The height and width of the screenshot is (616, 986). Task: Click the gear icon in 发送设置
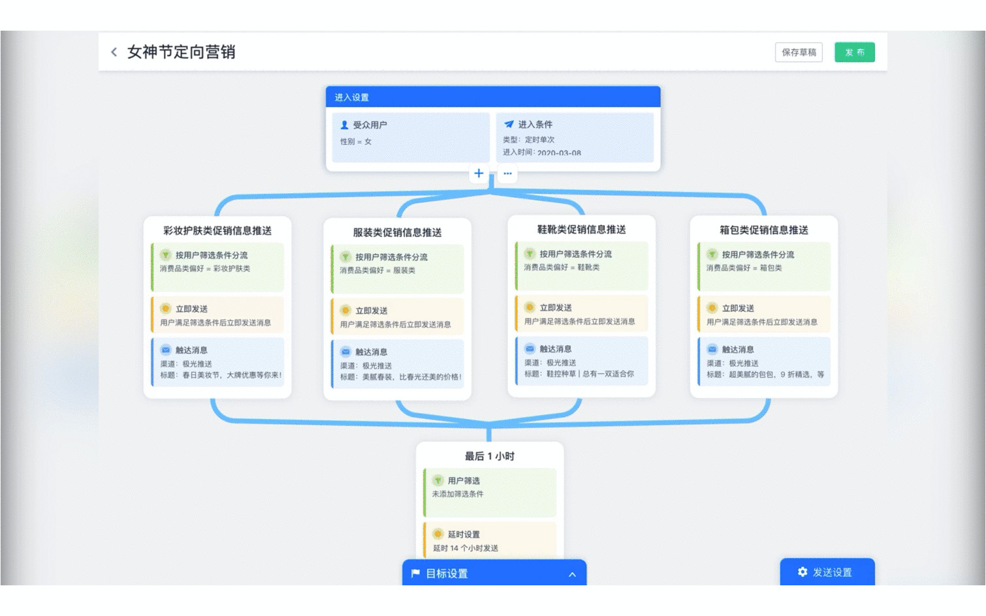tap(803, 572)
